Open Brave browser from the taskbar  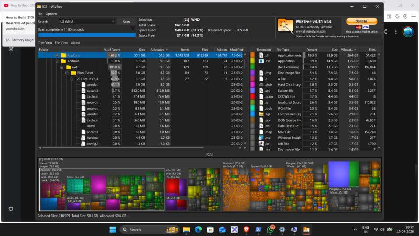[246, 230]
